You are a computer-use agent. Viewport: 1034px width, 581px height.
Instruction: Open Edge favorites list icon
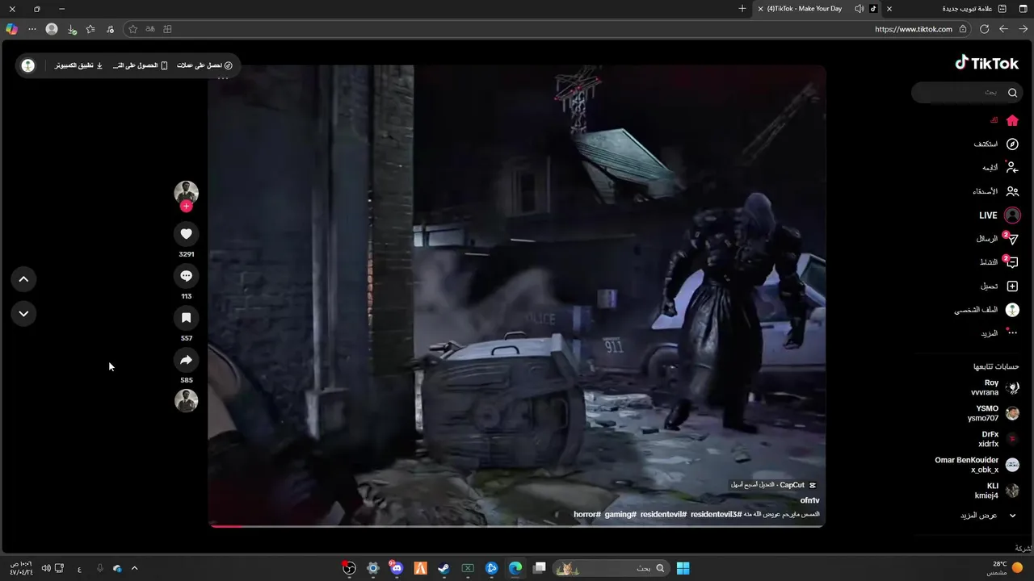point(90,29)
